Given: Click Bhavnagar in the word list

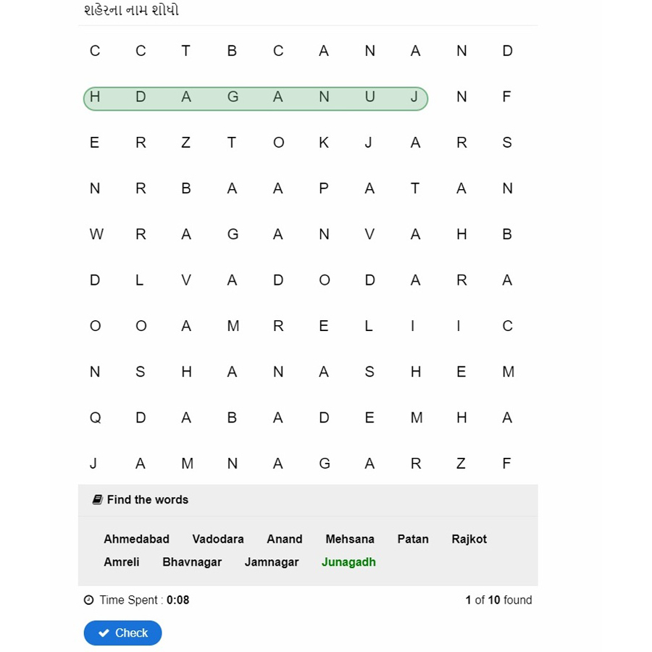Looking at the screenshot, I should [x=192, y=562].
